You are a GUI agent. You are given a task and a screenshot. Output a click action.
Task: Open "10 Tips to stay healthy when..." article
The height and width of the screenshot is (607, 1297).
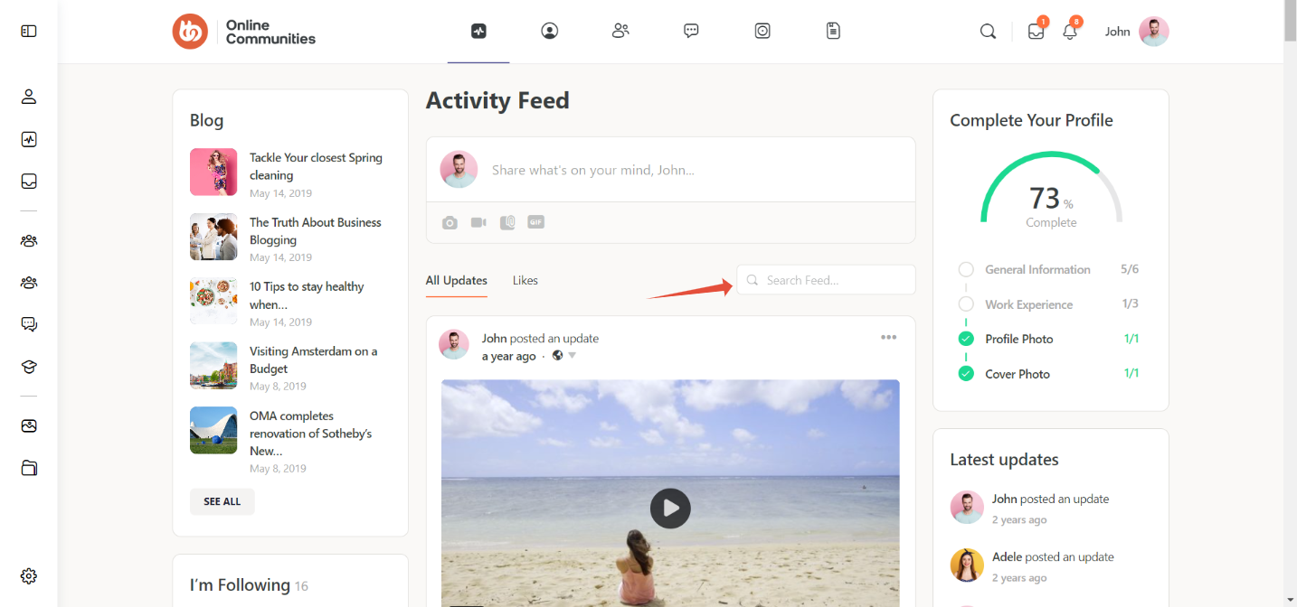coord(307,295)
